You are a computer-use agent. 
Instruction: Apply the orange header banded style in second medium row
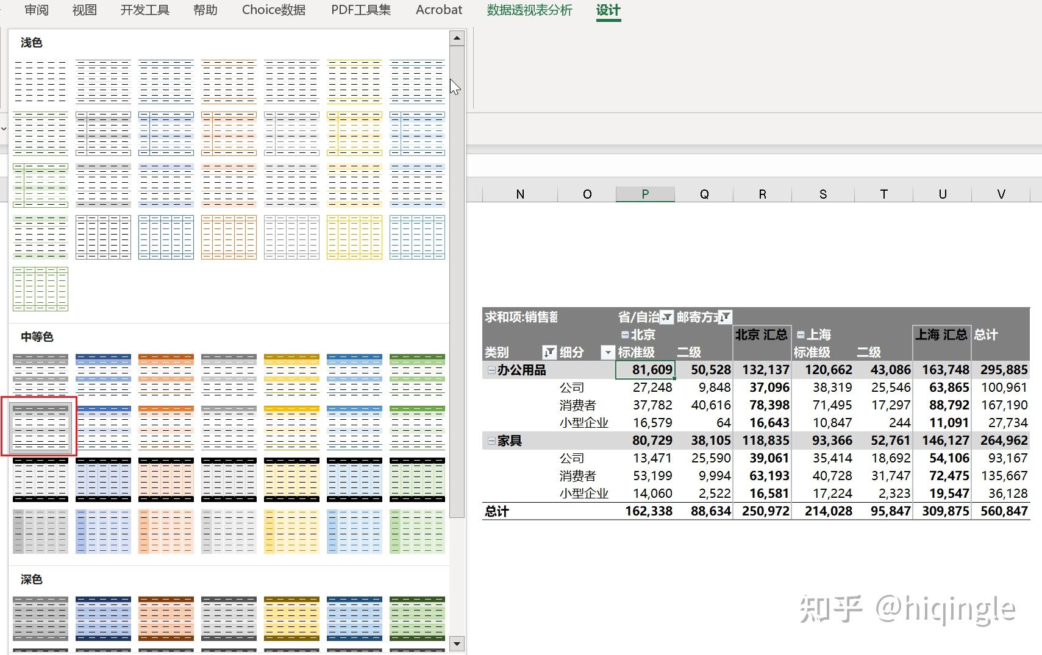(166, 428)
